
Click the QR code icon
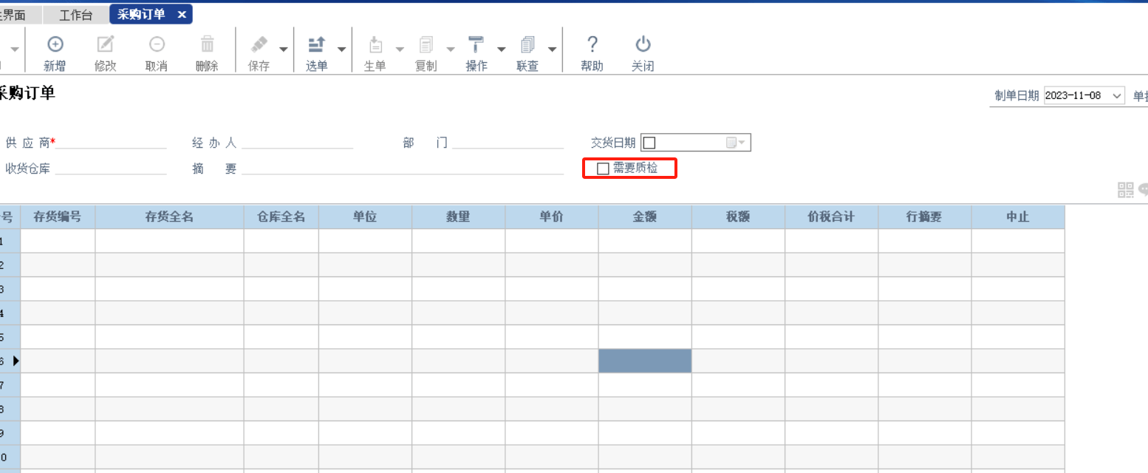[x=1125, y=190]
